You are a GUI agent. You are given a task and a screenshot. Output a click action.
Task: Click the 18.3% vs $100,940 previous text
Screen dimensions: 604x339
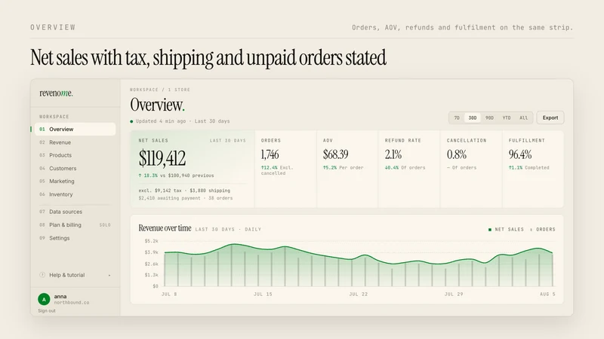coord(176,176)
